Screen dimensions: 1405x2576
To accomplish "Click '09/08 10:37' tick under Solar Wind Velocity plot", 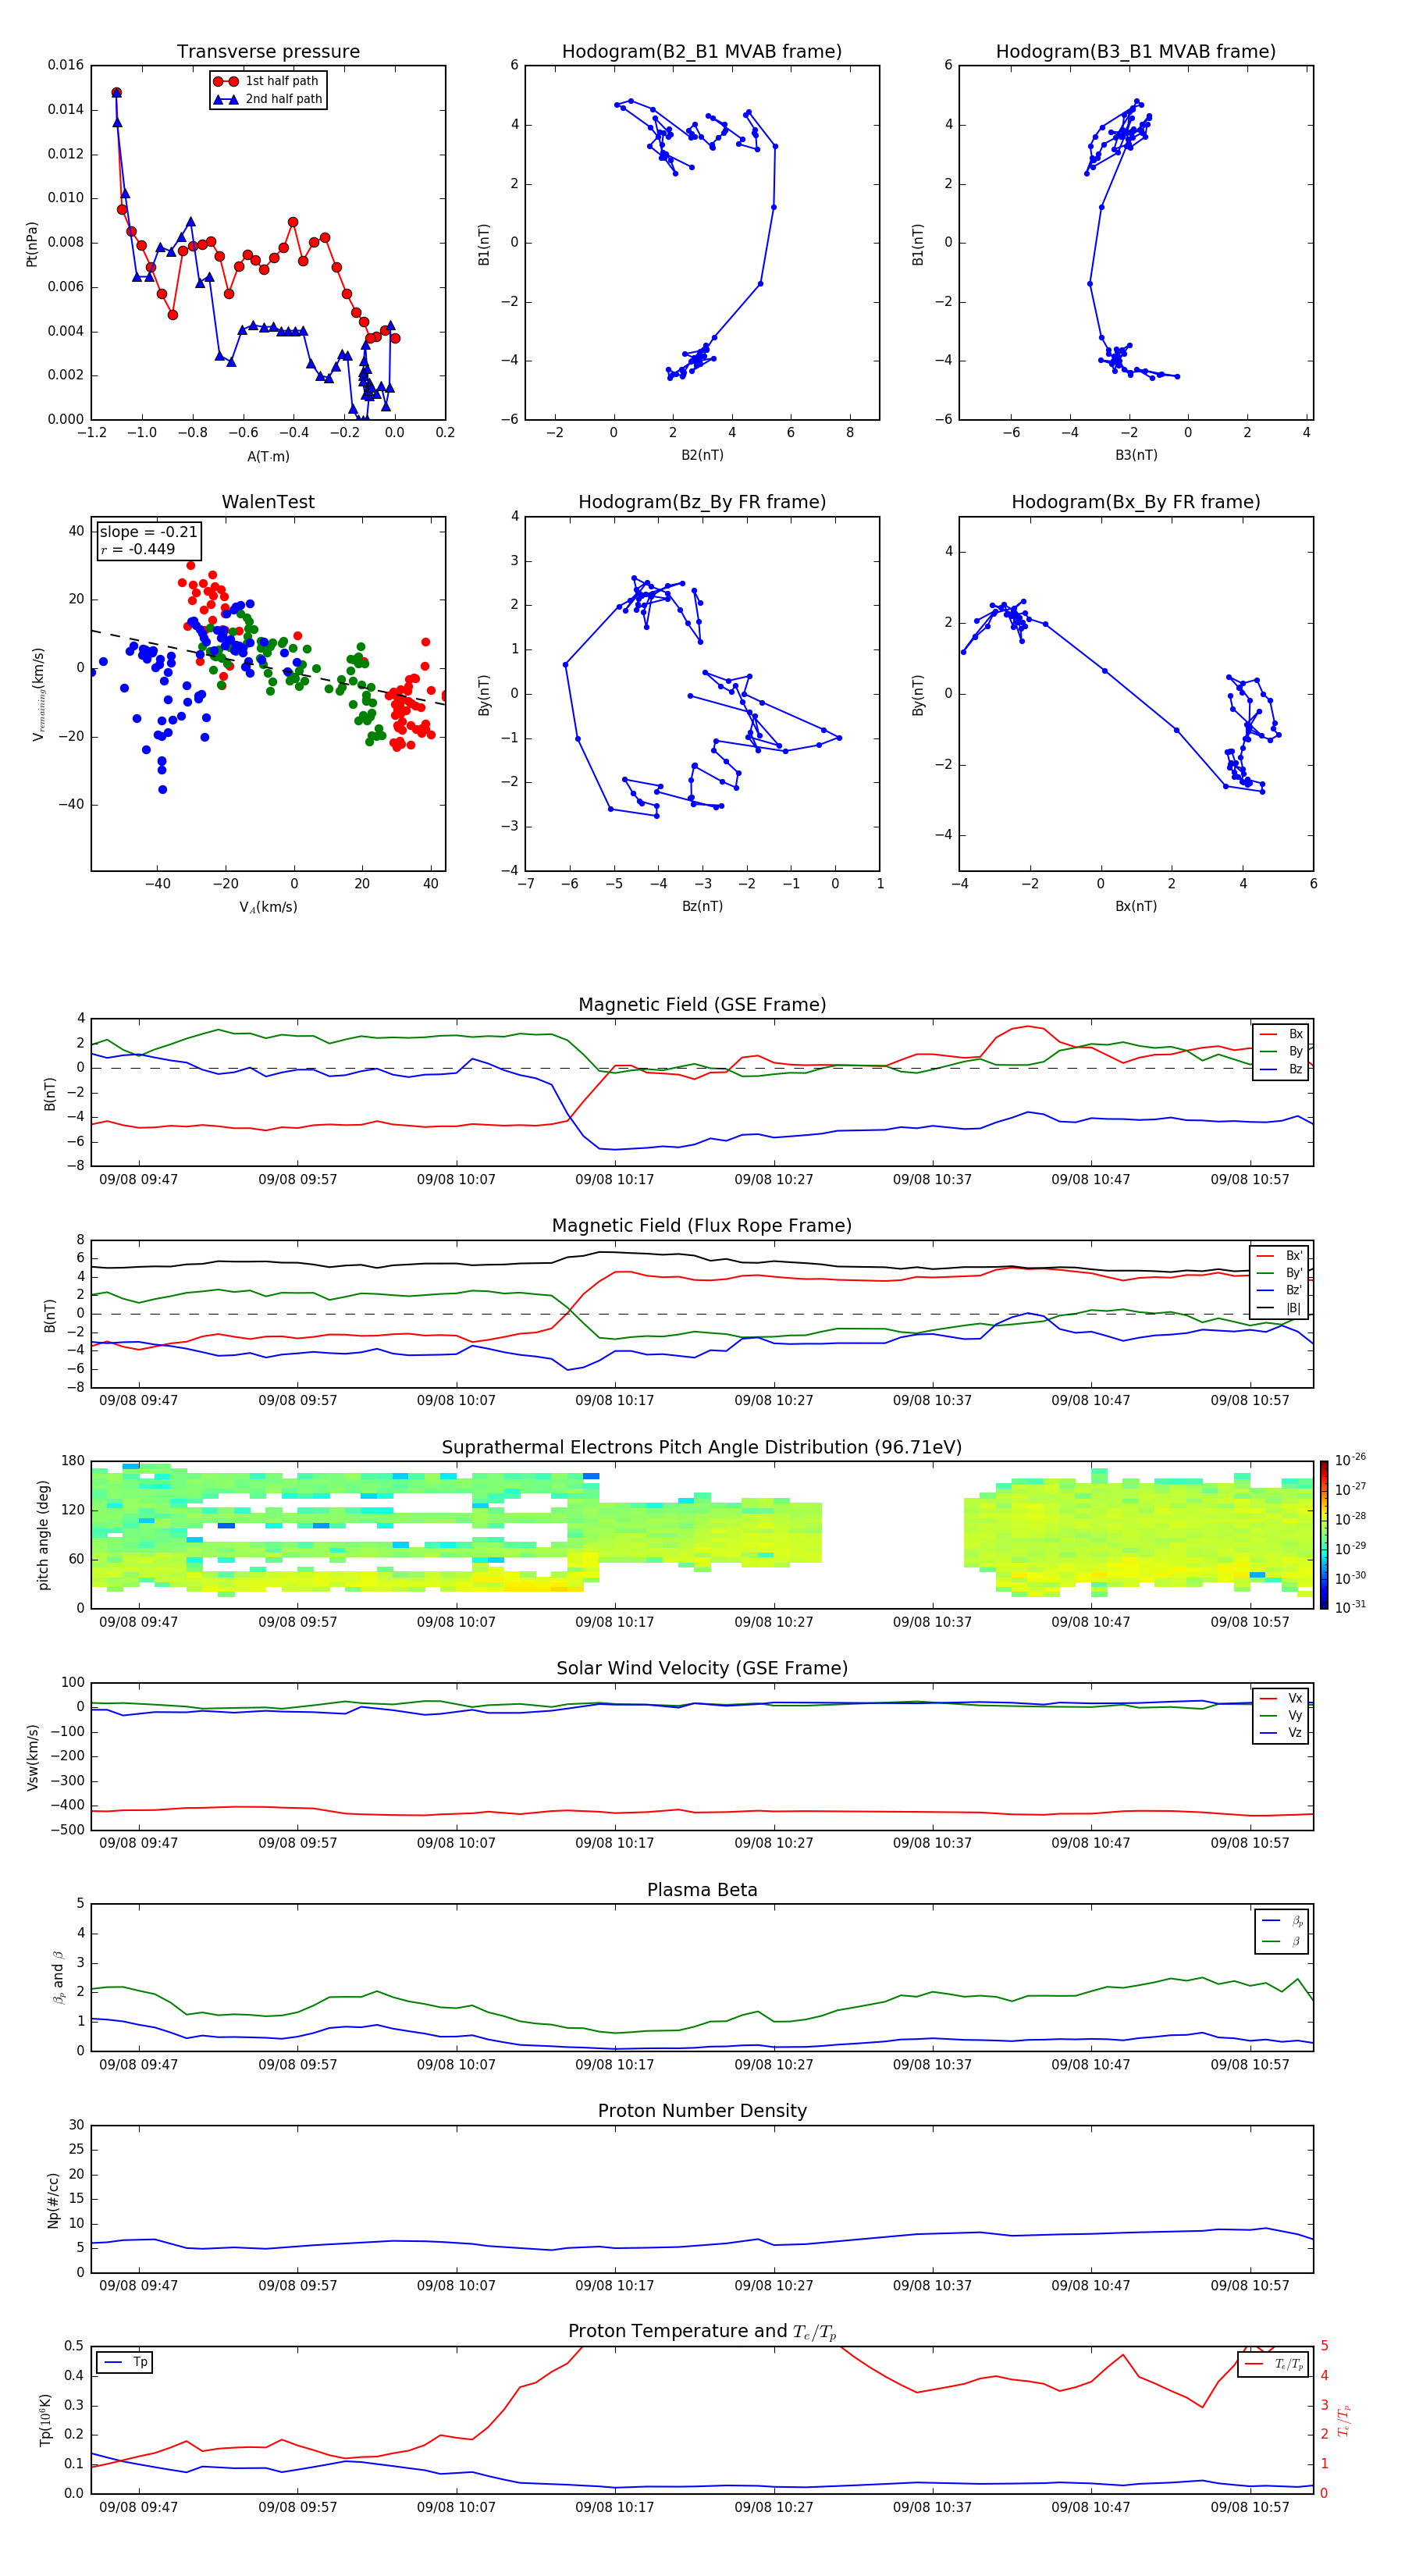I will pos(932,1843).
